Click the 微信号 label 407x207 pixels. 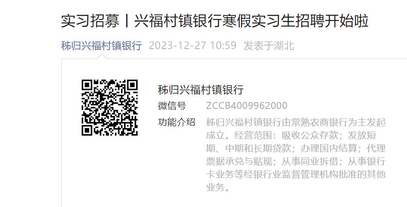coord(172,106)
